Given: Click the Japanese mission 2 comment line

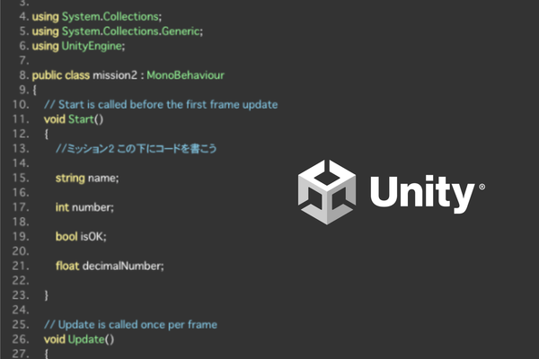Looking at the screenshot, I should coord(137,148).
